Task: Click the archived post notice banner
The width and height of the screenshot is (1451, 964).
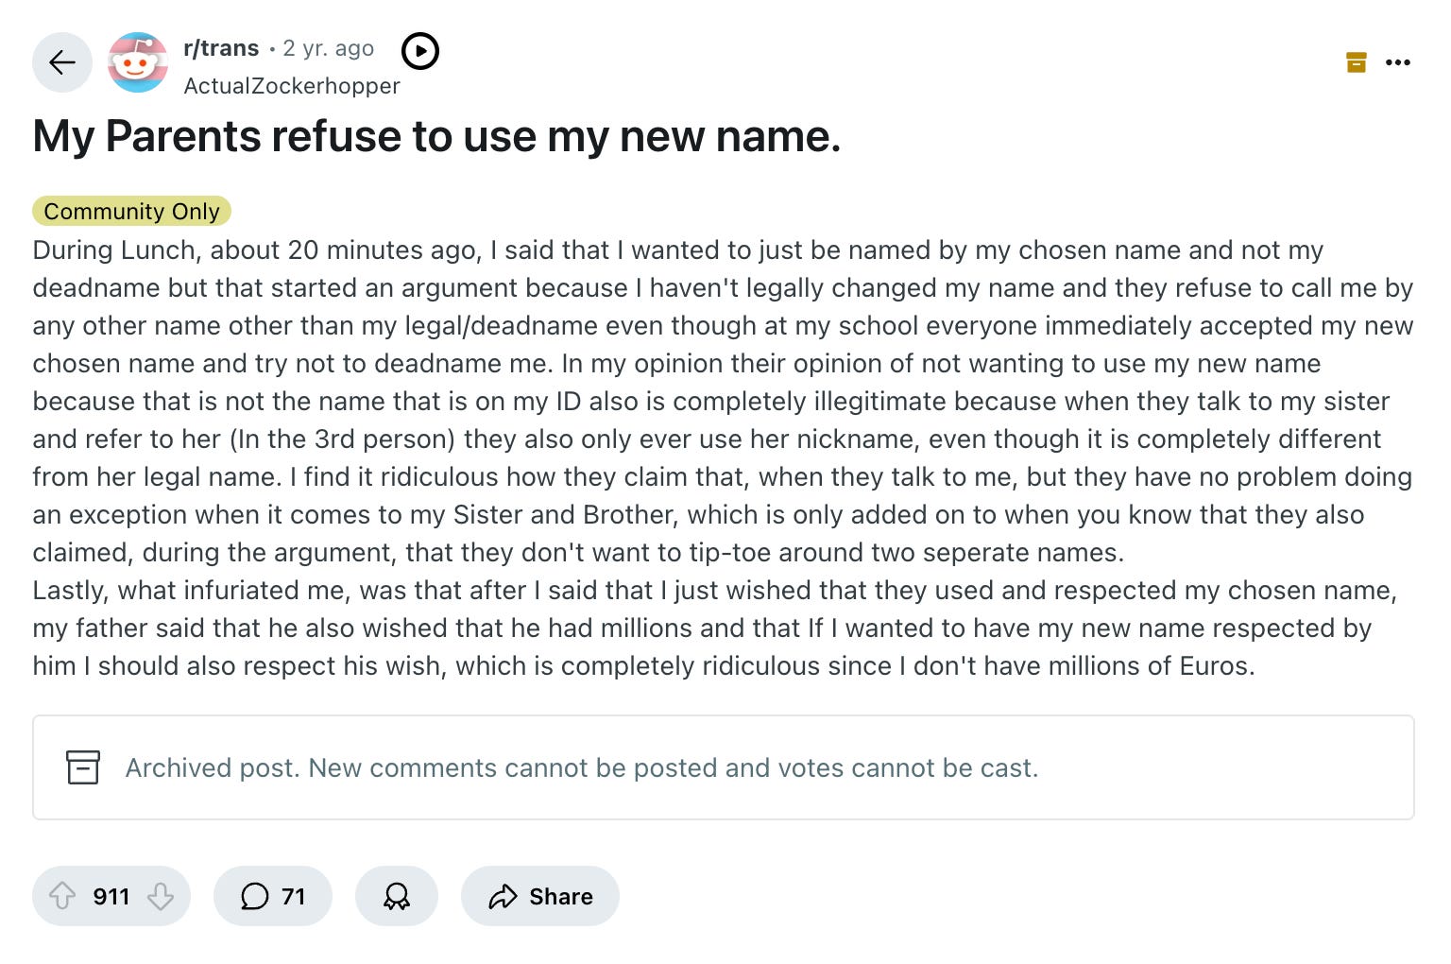Action: coord(724,767)
